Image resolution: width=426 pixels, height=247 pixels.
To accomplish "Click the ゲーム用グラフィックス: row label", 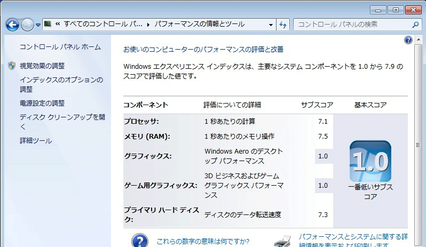I will click(161, 186).
